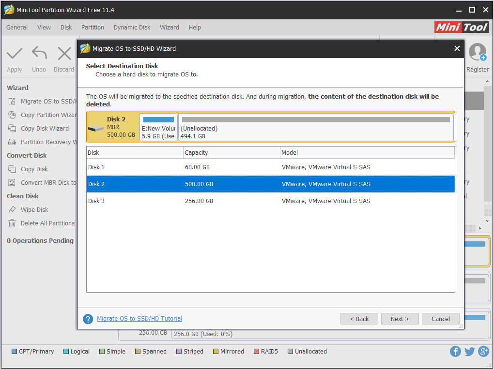Click the GPT/Primary legend color swatch
Screen dimensions: 494x369
[x=14, y=352]
